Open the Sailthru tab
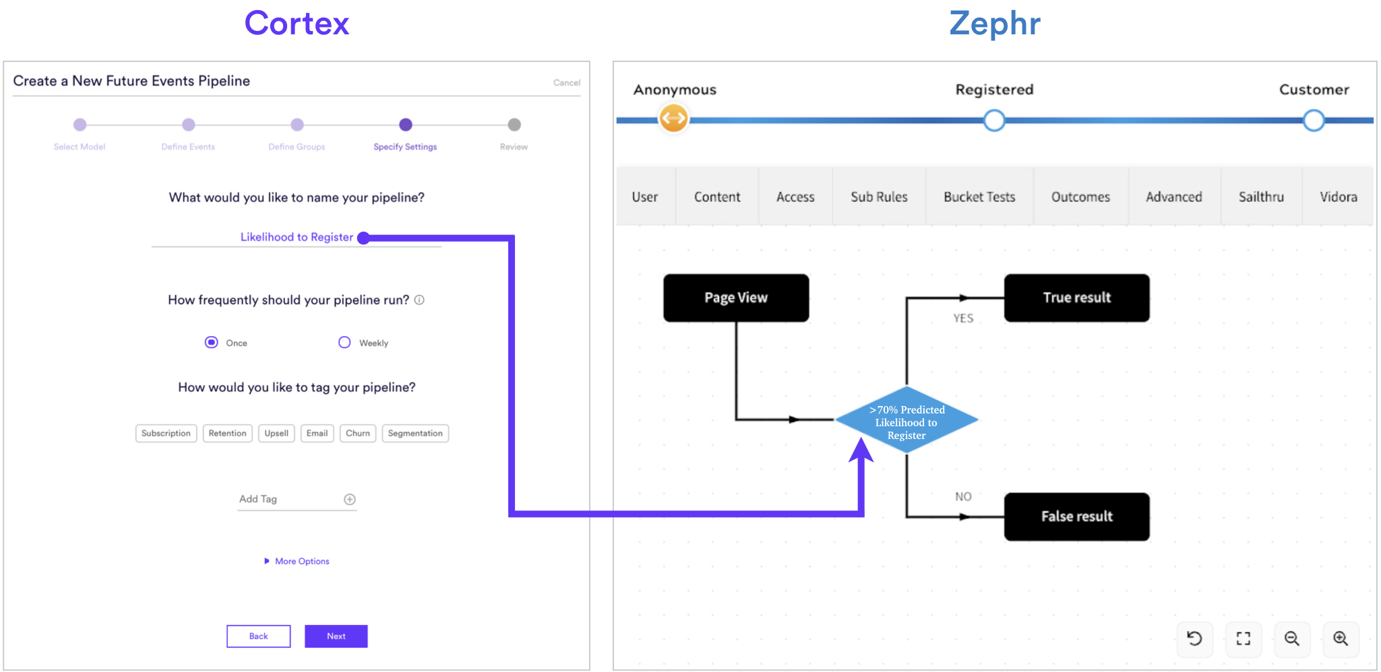This screenshot has height=672, width=1381. (x=1261, y=197)
